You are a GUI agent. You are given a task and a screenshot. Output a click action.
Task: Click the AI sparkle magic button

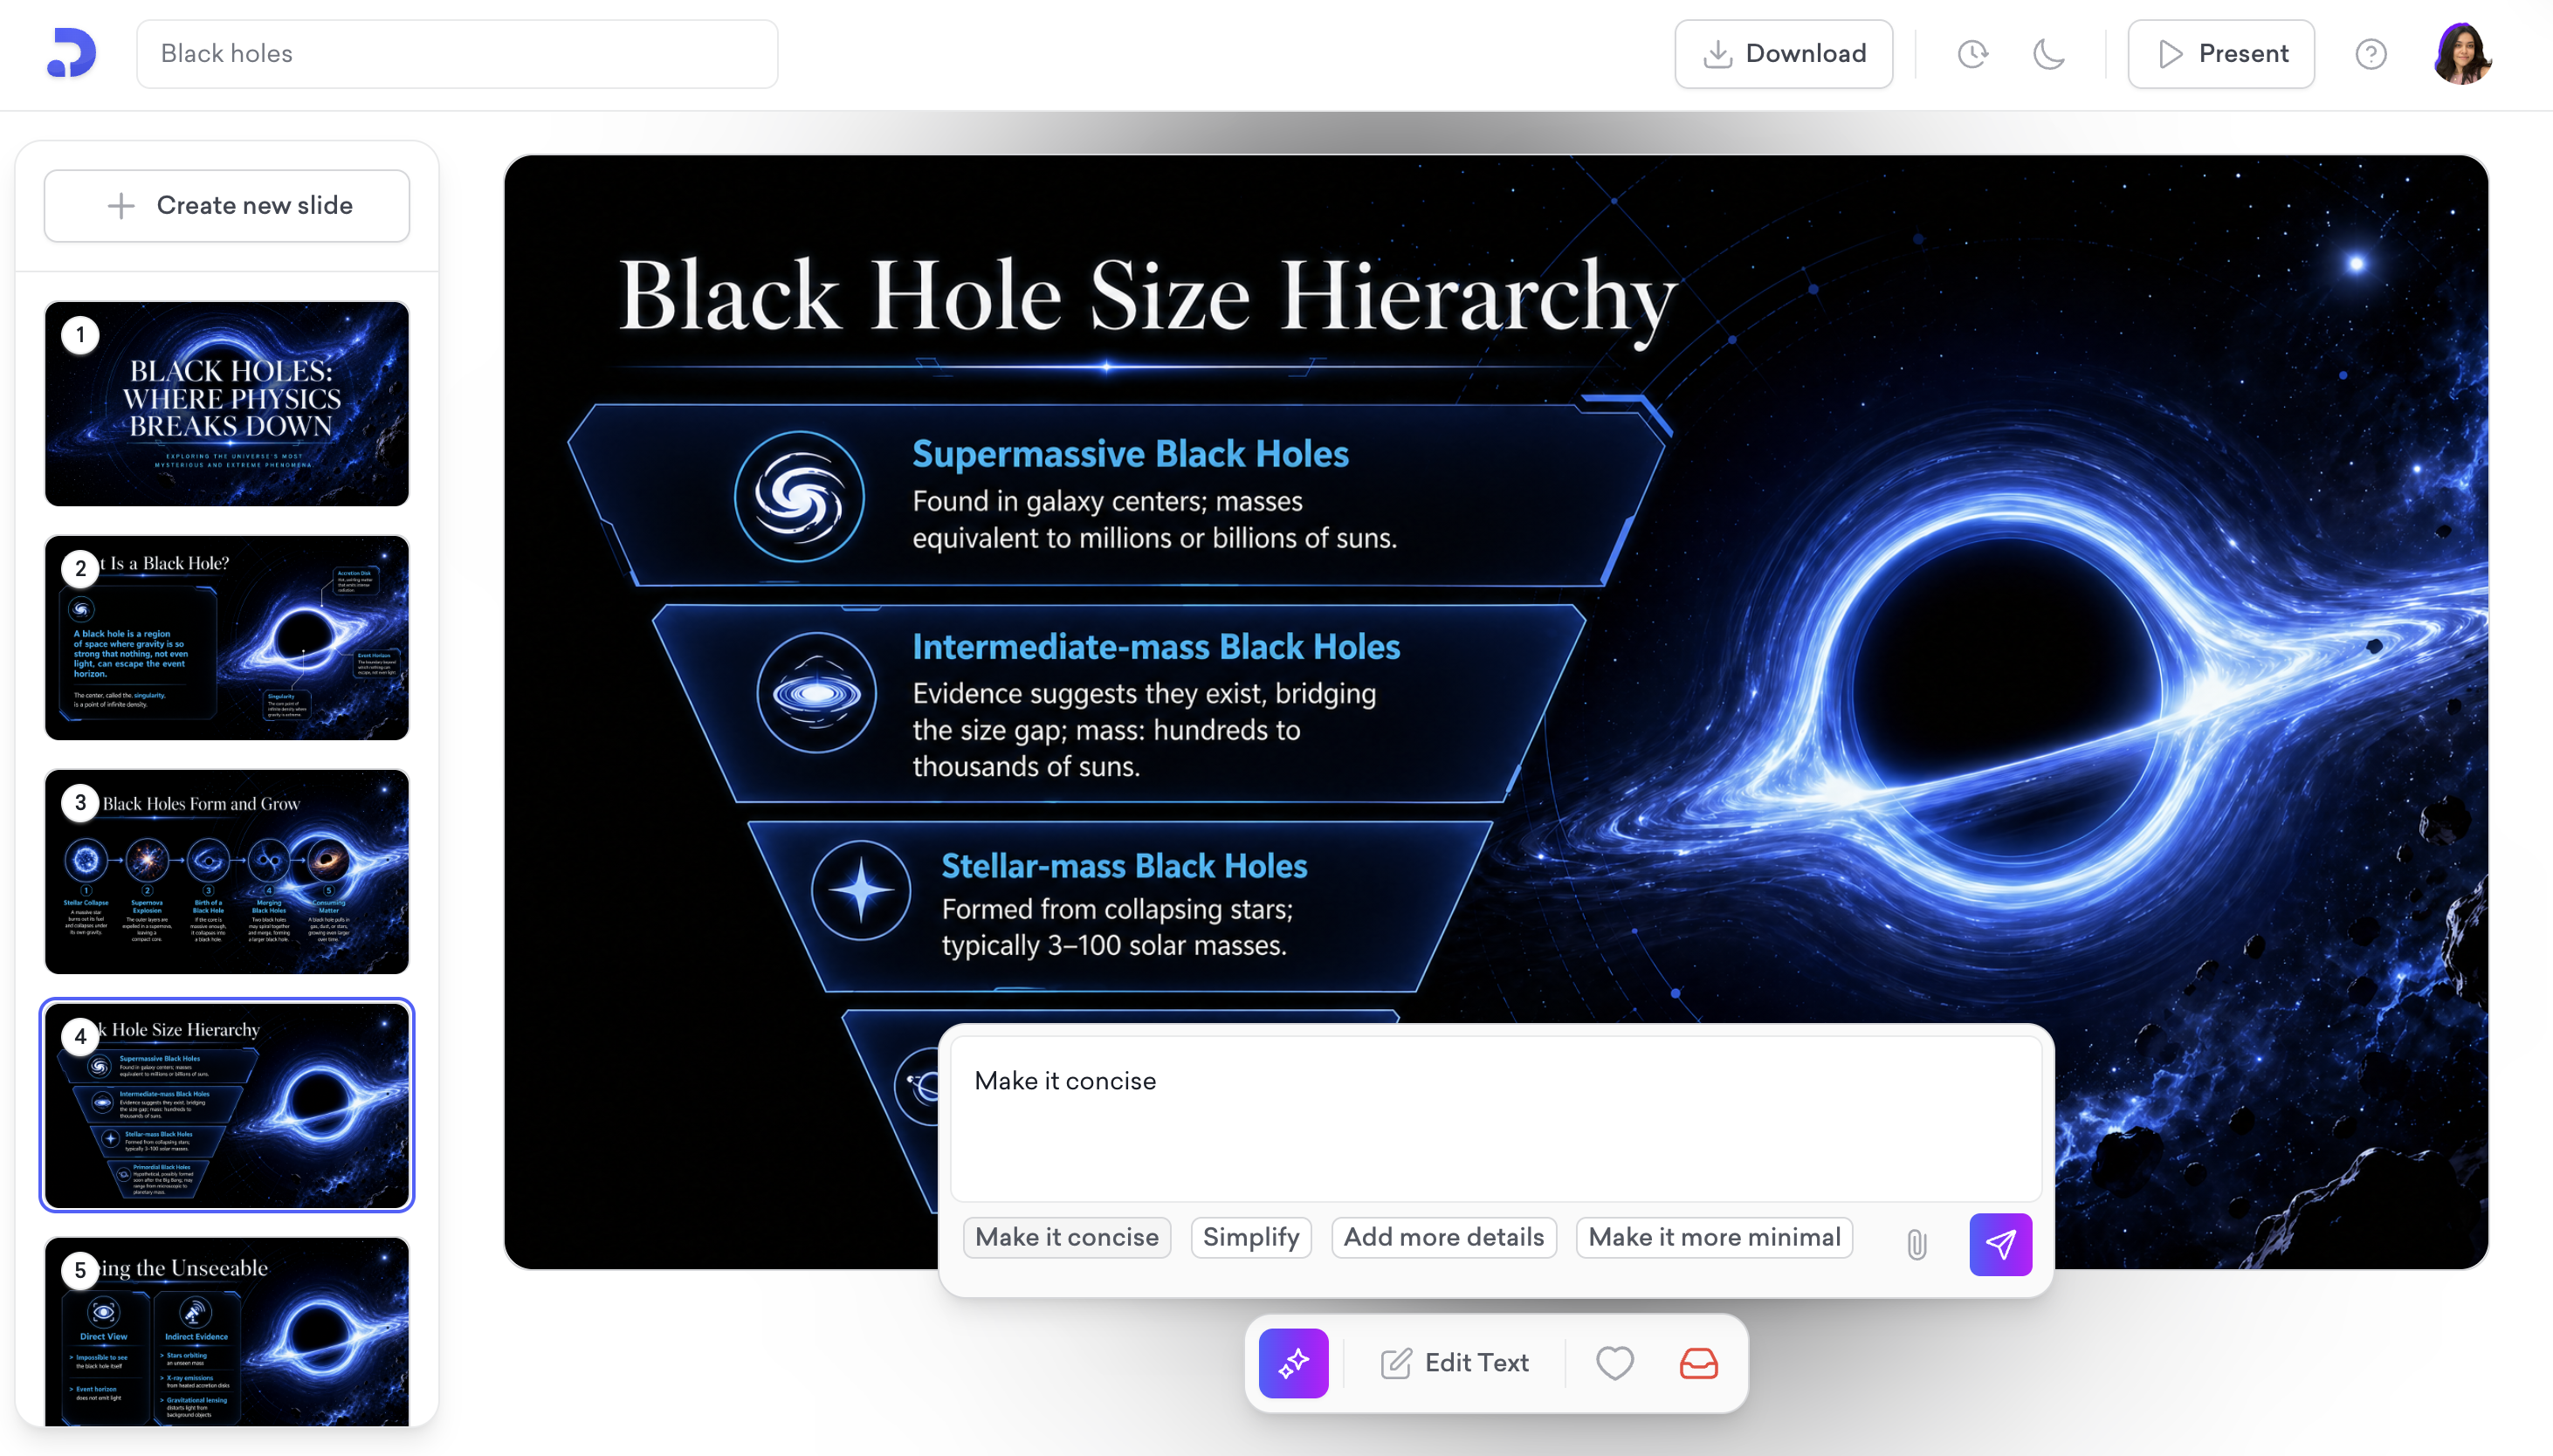pos(1293,1363)
